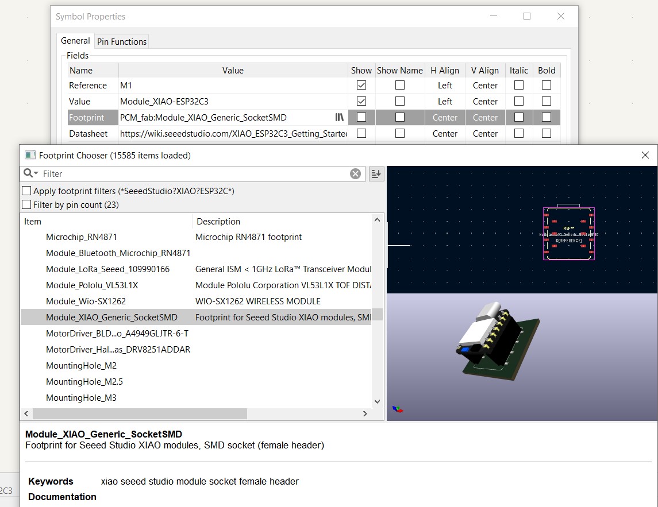Click H Align Left cell for Value
This screenshot has width=658, height=507.
tap(445, 101)
